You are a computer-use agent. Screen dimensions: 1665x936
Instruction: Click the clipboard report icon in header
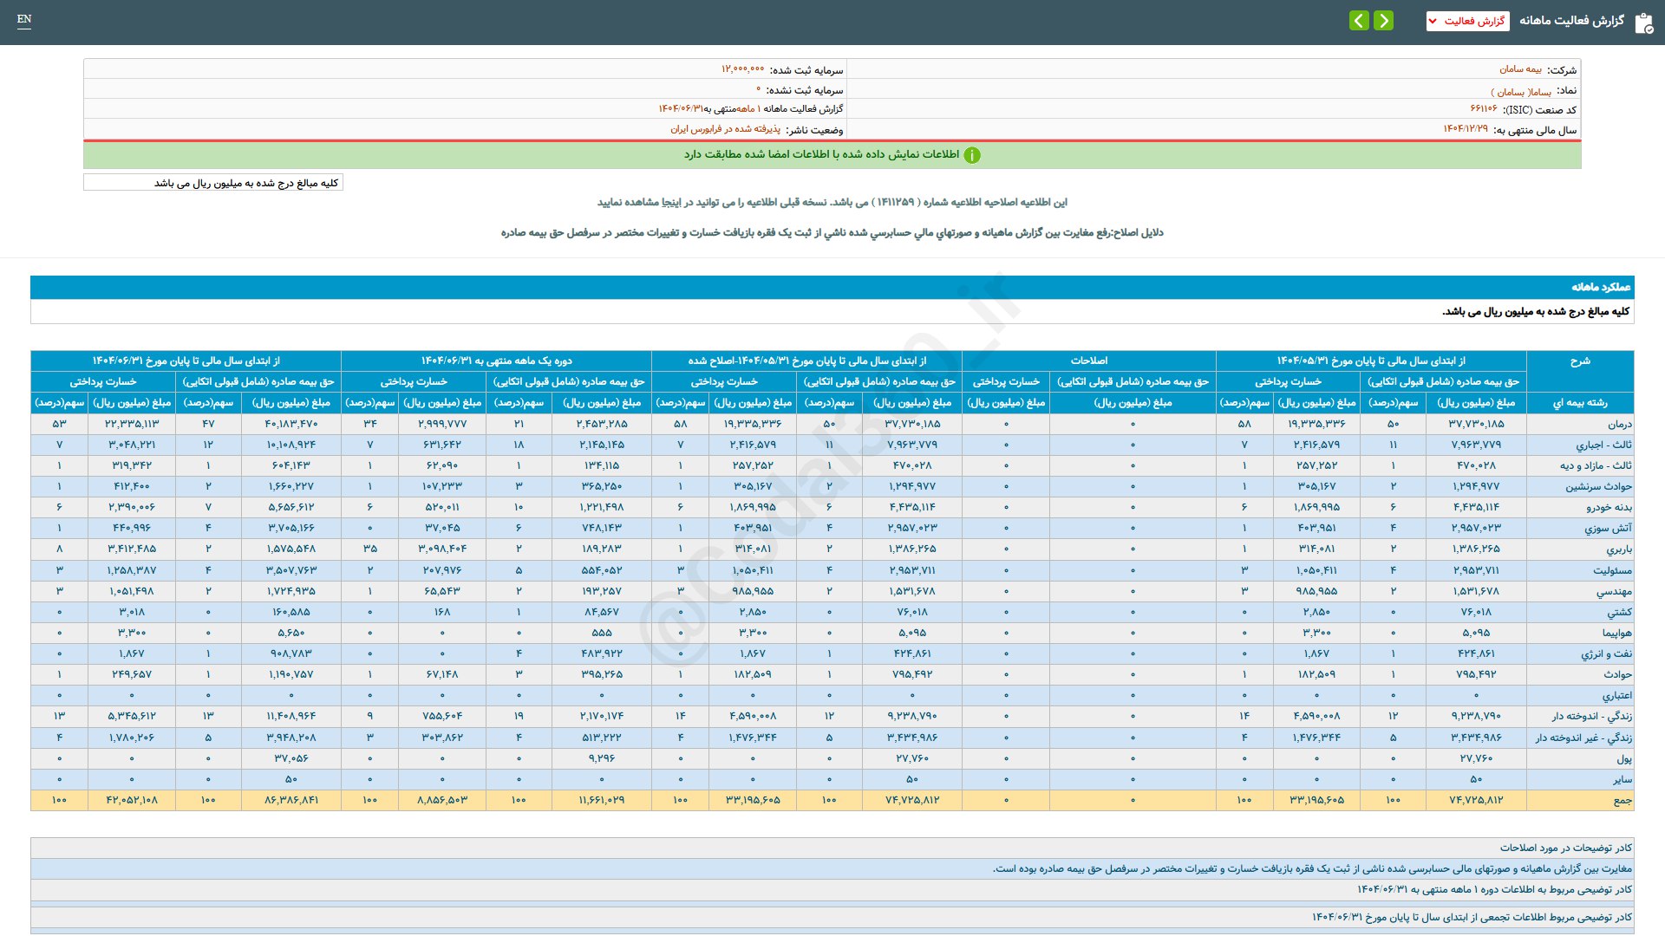point(1643,23)
